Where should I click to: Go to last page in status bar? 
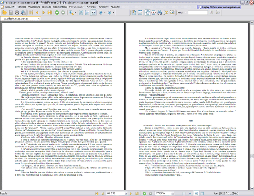[x=137, y=193]
